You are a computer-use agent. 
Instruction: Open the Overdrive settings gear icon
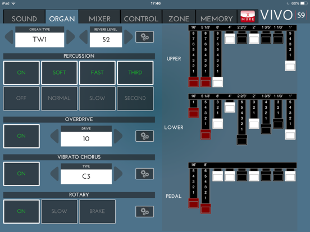pos(144,136)
